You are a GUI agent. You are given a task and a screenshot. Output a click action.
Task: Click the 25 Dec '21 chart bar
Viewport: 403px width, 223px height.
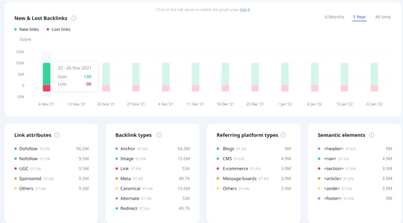pos(255,77)
